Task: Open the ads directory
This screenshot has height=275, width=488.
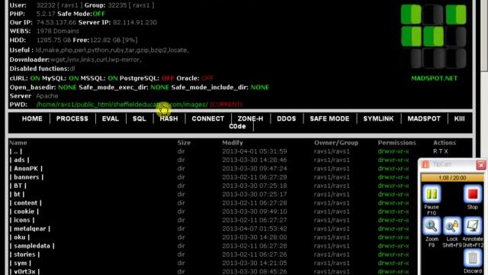Action: pos(19,160)
